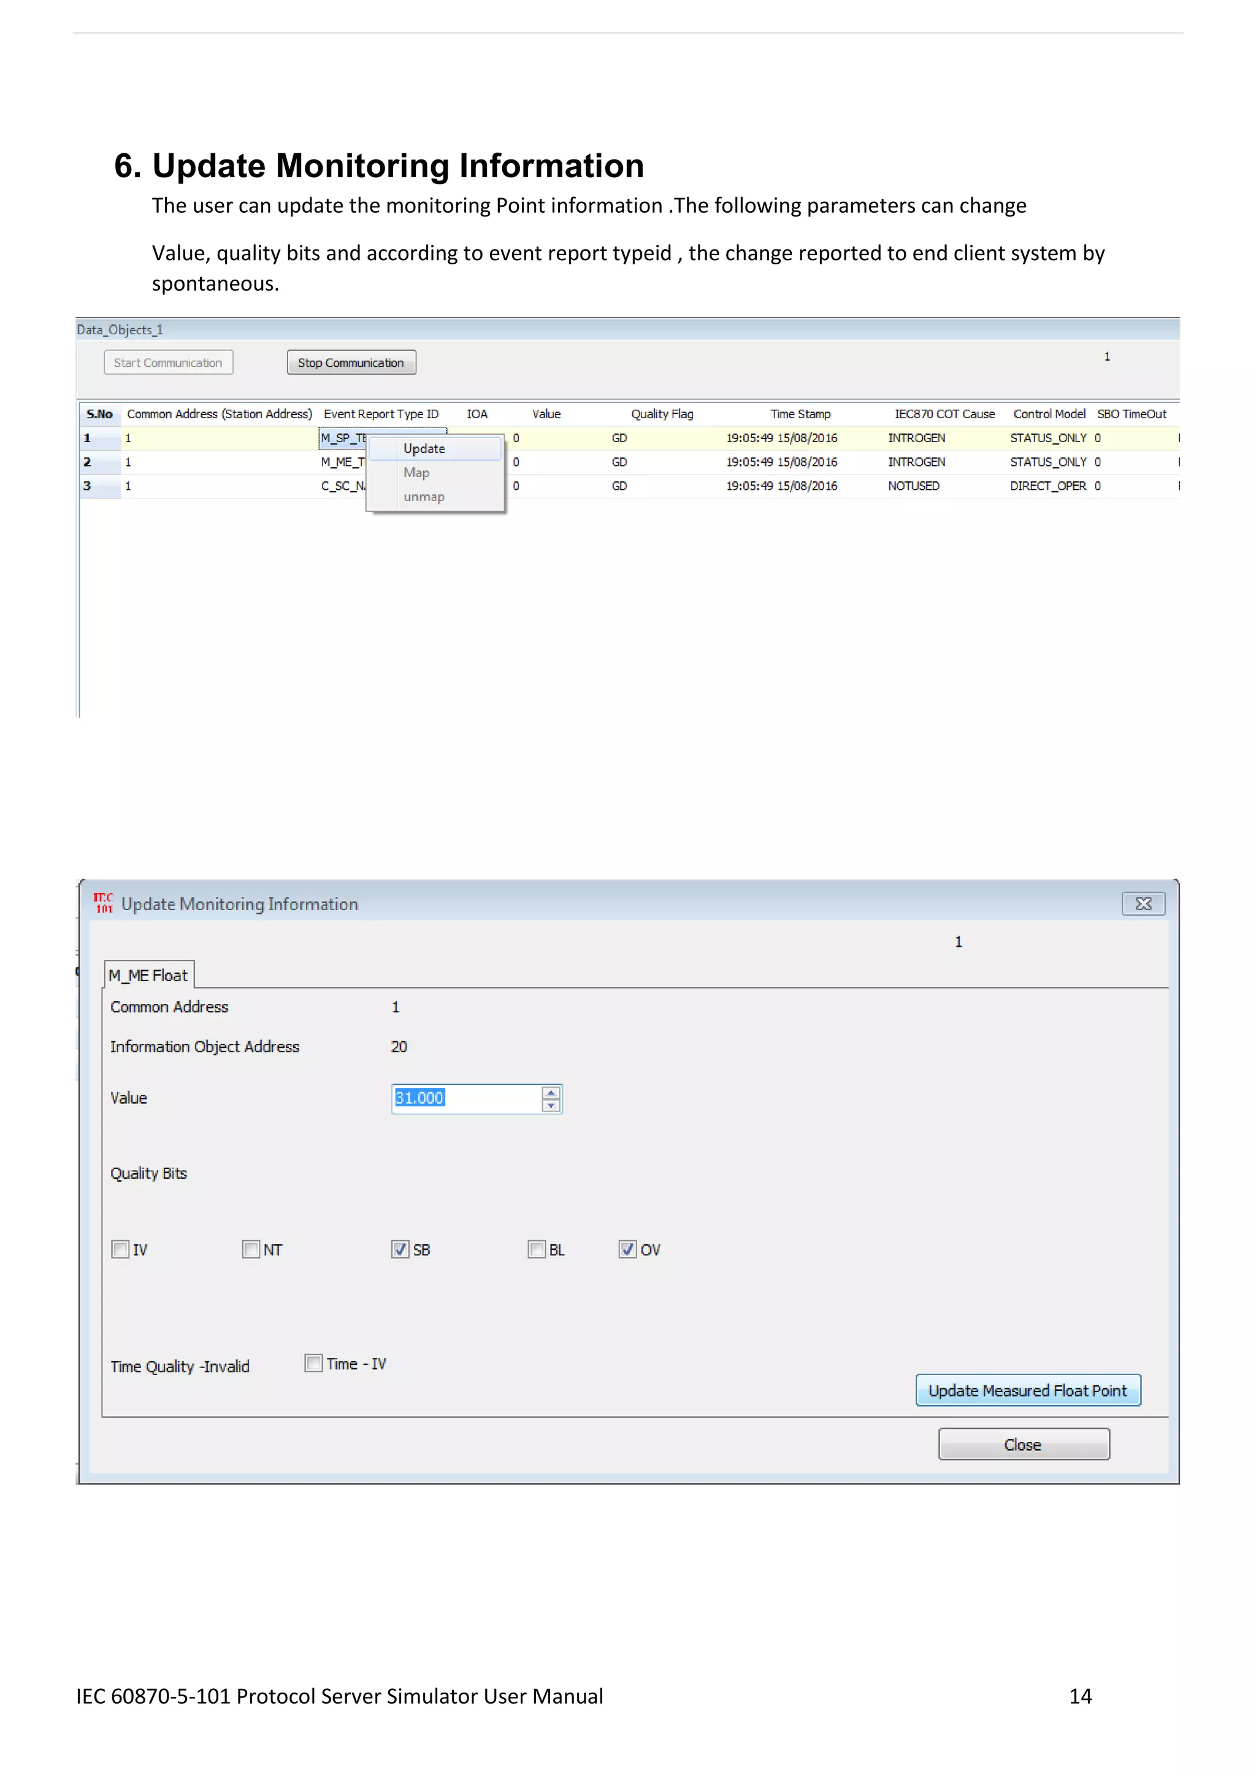This screenshot has width=1256, height=1776.
Task: Click the Event Report Type ID column header
Action: pyautogui.click(x=381, y=414)
